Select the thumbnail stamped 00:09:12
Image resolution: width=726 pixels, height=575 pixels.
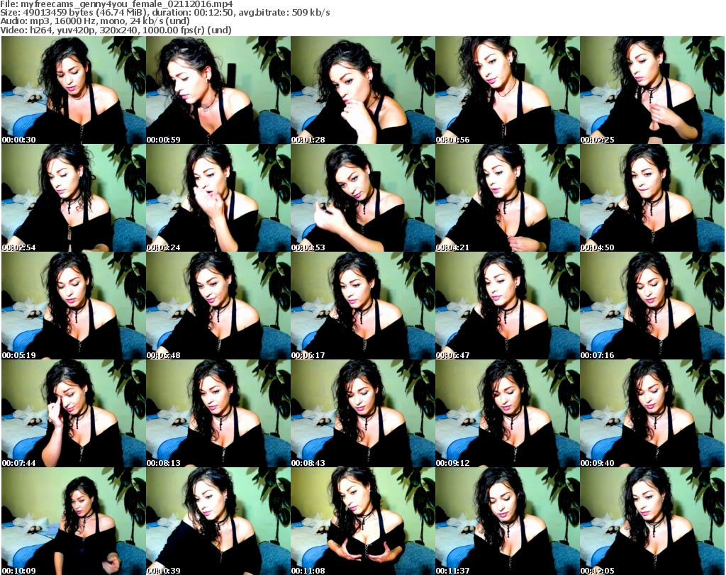click(508, 413)
